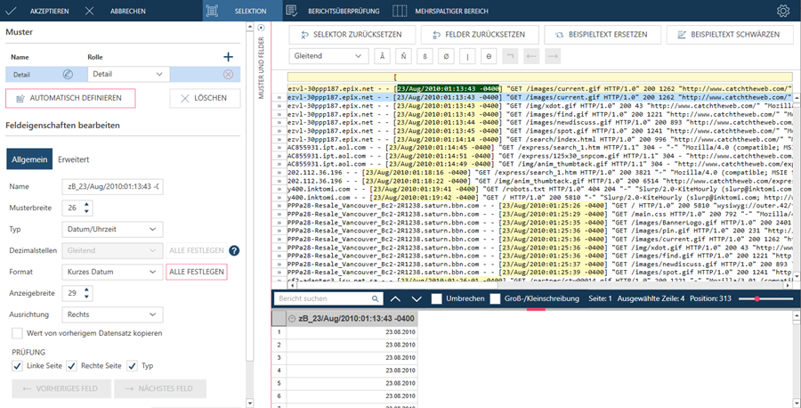801x408 pixels.
Task: Add a new pattern with the plus icon
Action: pos(229,57)
